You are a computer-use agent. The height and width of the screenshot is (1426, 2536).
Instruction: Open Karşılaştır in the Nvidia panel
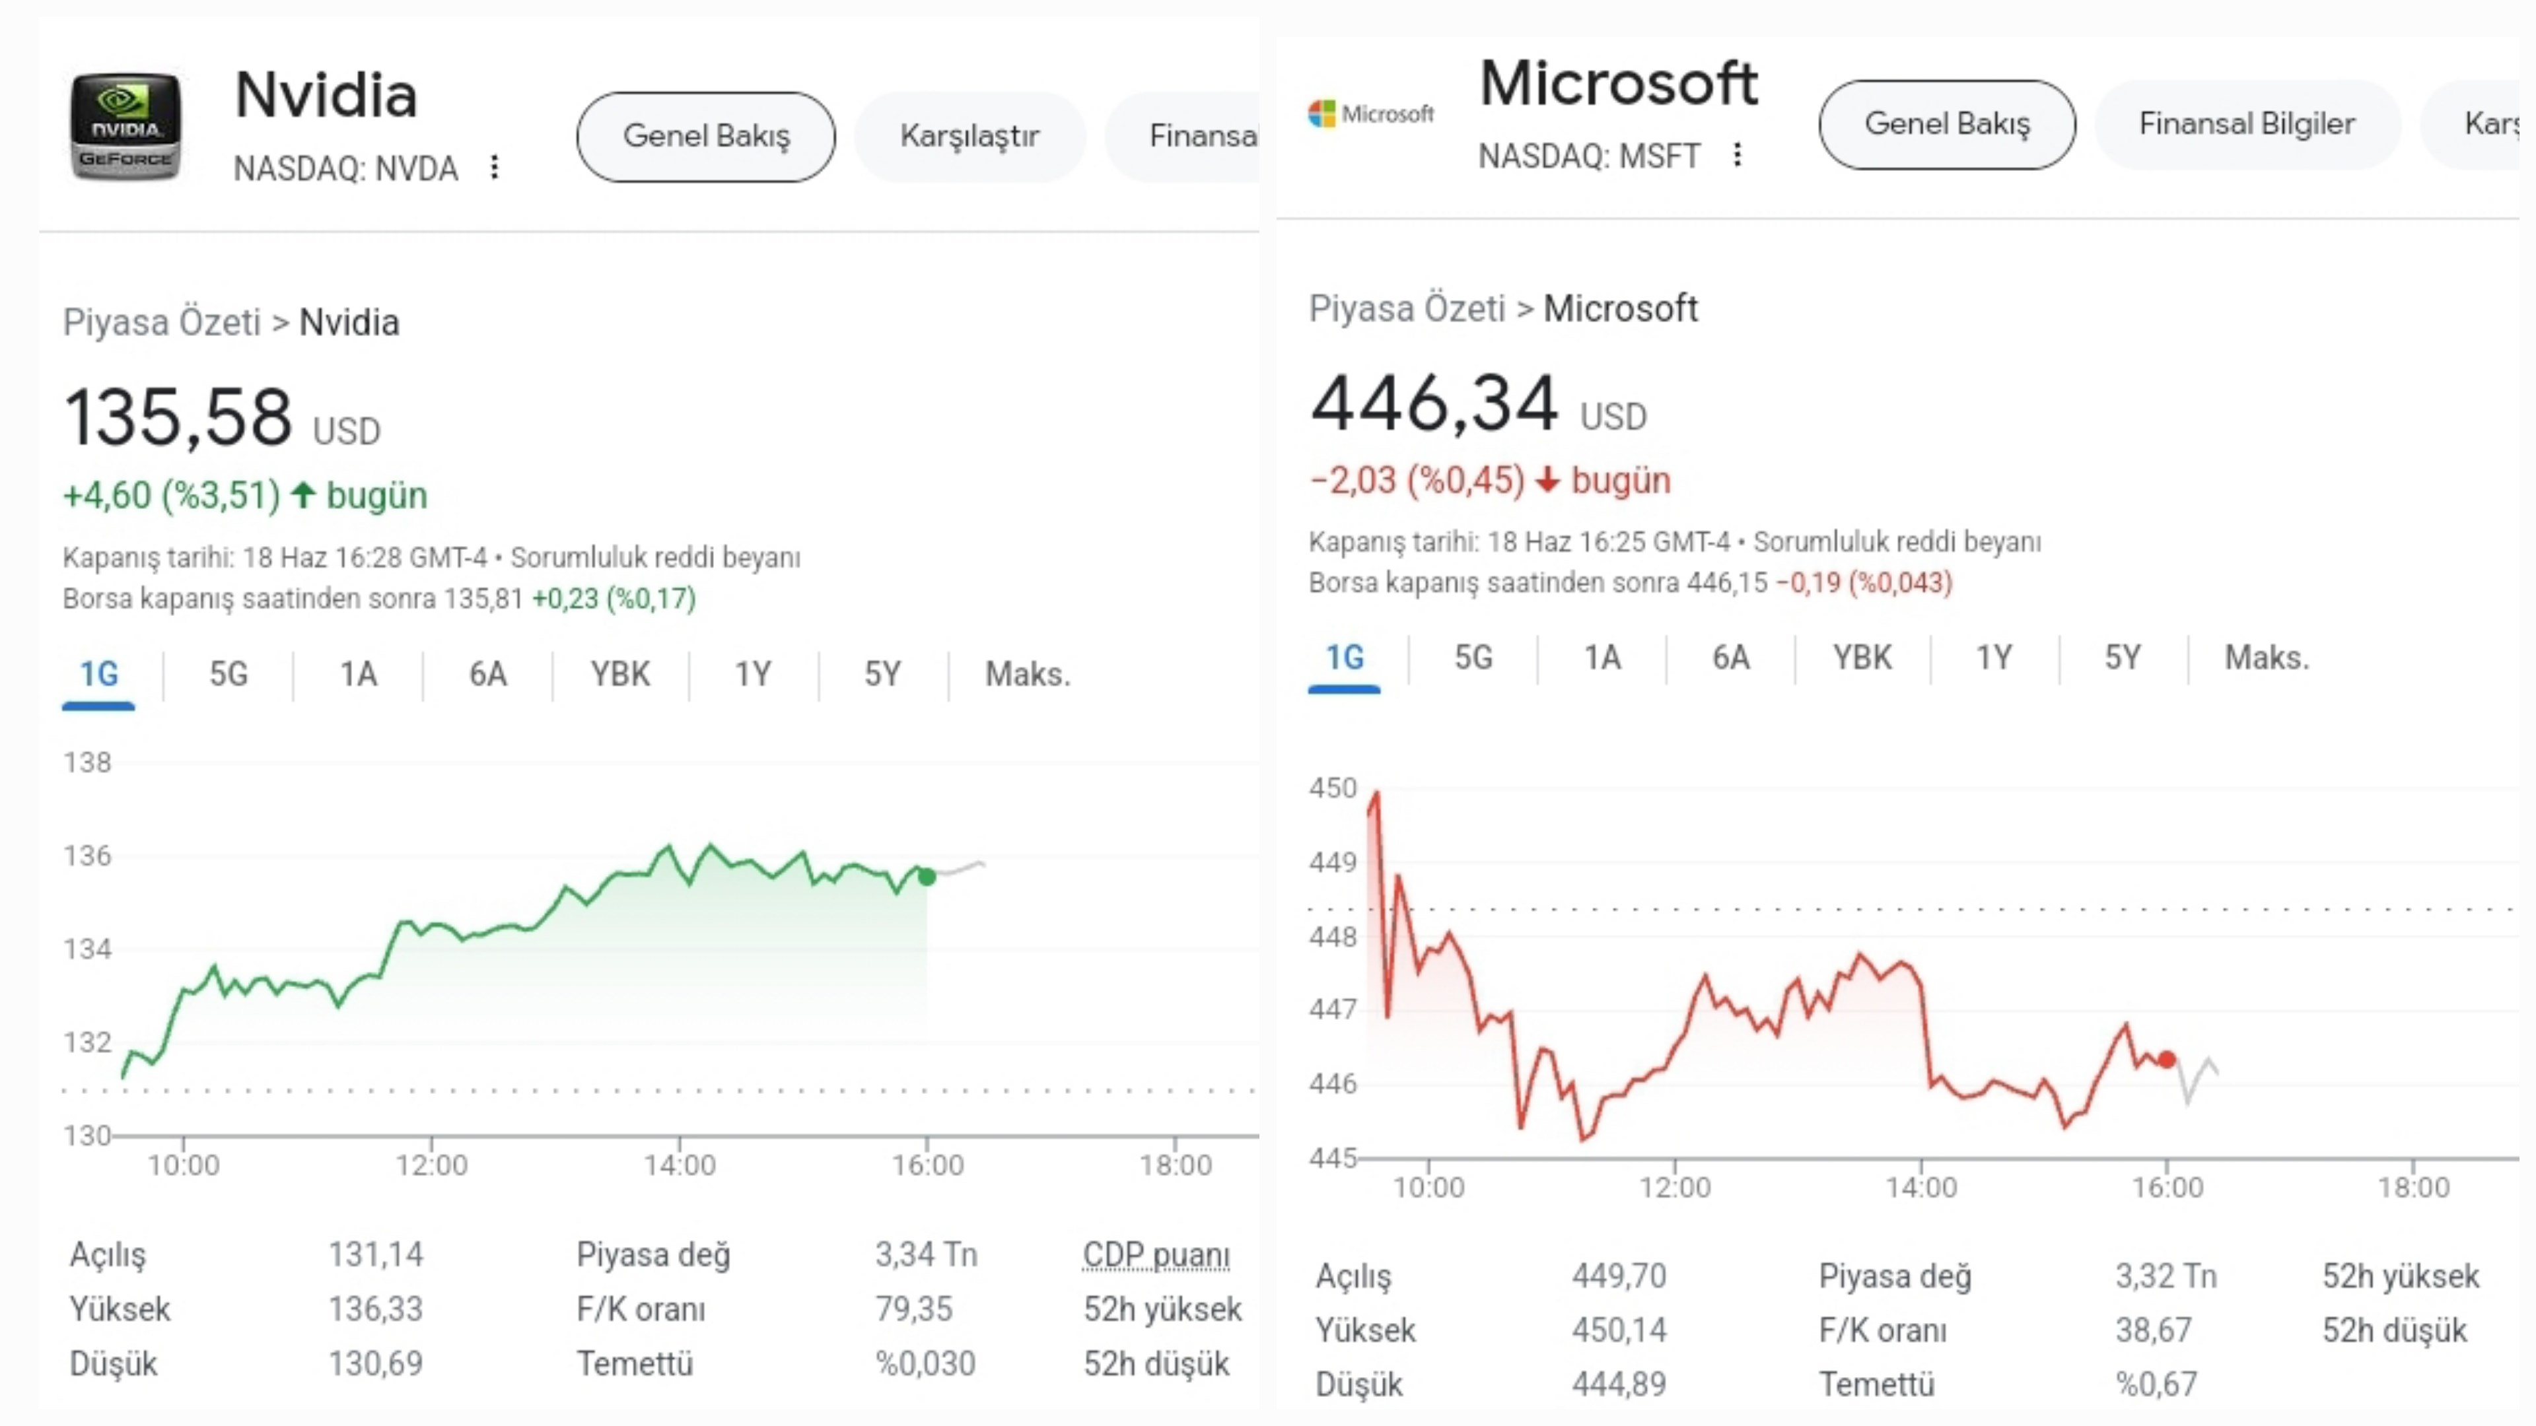point(969,136)
